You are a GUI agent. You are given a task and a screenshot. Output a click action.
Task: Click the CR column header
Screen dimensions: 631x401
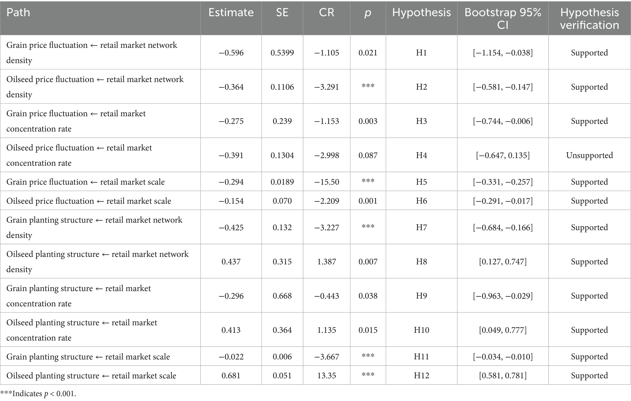327,13
